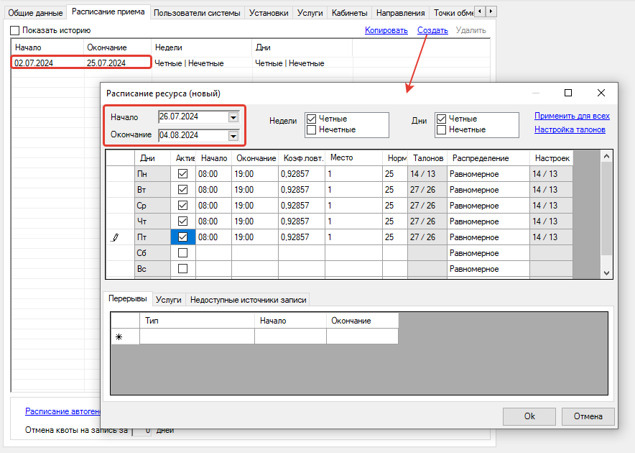Toggle Четные checkbox under Дни
635x453 pixels.
tap(442, 119)
